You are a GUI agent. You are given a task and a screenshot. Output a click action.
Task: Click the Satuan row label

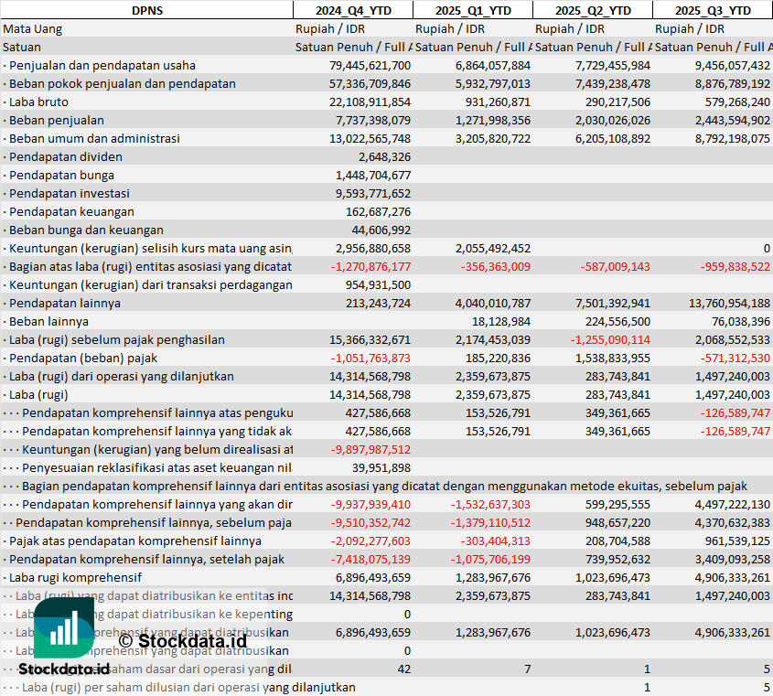pyautogui.click(x=22, y=47)
